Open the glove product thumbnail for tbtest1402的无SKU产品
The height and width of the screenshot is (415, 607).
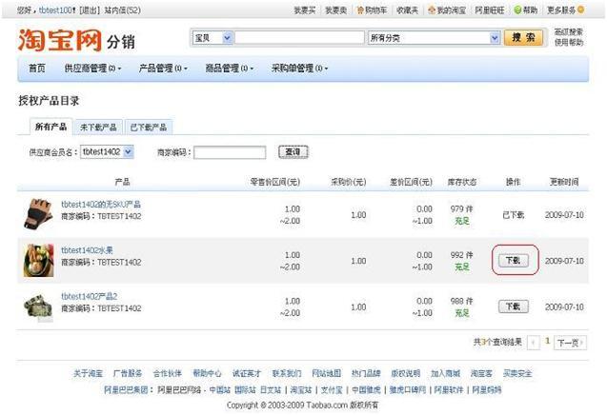click(38, 214)
